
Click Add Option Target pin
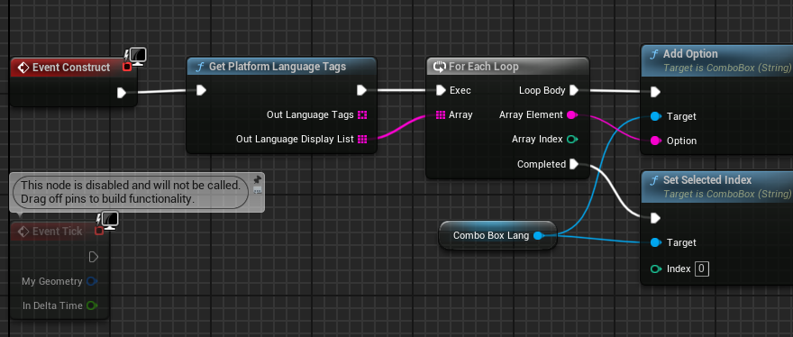point(656,116)
